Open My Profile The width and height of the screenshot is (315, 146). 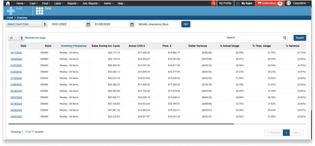tap(225, 3)
